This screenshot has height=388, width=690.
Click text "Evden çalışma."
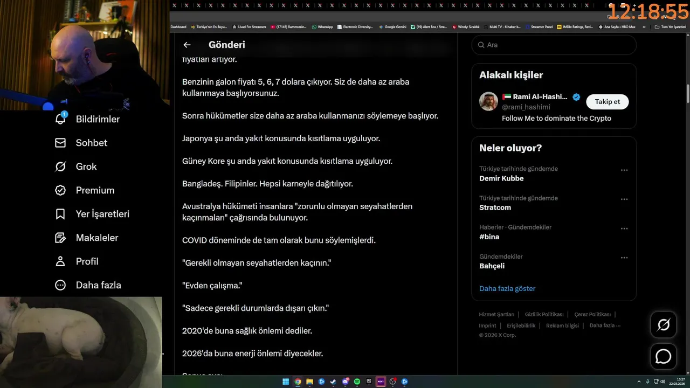coord(212,286)
